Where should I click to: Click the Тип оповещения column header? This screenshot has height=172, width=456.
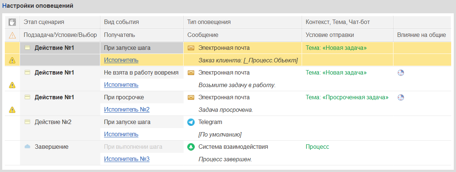coord(209,22)
